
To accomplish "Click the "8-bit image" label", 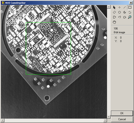I will [x=119, y=32].
